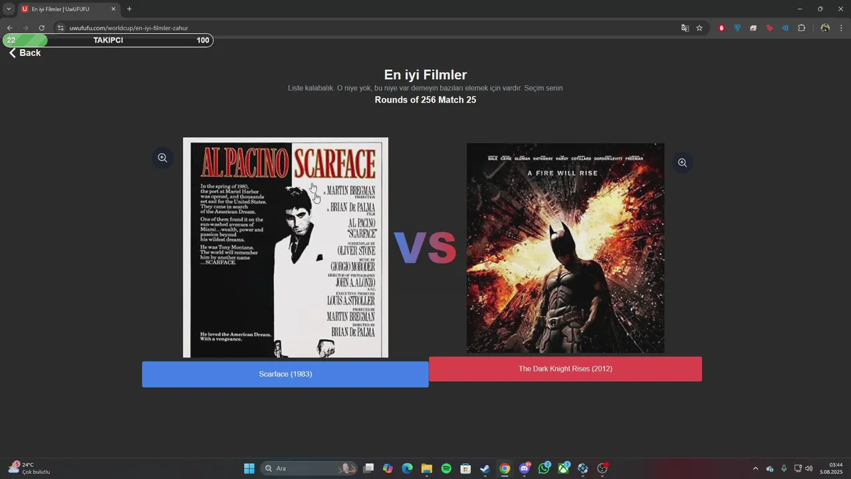Navigate back with browser back arrow
This screenshot has height=479, width=851.
9,28
